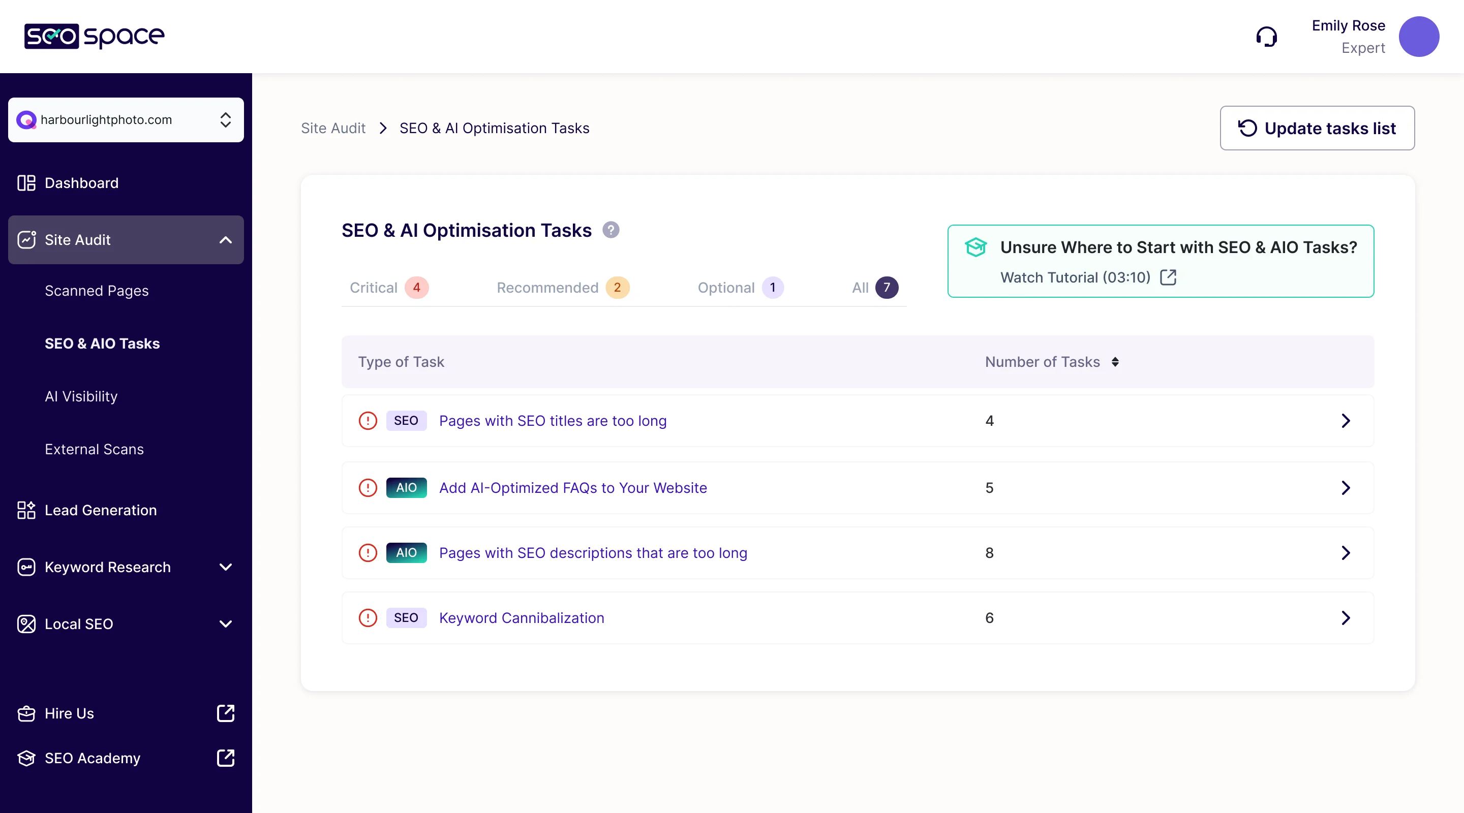Switch to the Recommended tab
1464x813 pixels.
click(563, 288)
